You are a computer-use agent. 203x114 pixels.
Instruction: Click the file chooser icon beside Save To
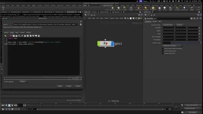point(81,24)
